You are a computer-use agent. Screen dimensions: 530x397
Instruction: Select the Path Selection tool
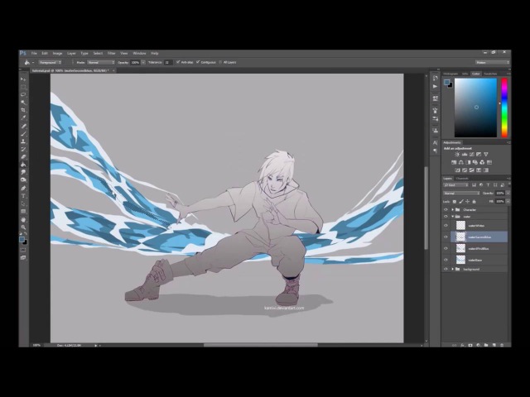tap(23, 204)
